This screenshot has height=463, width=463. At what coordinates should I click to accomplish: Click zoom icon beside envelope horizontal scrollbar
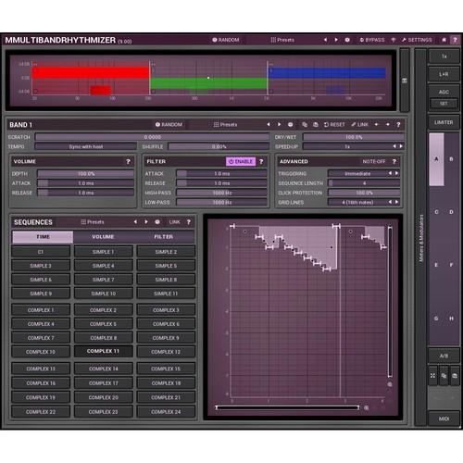(367, 407)
